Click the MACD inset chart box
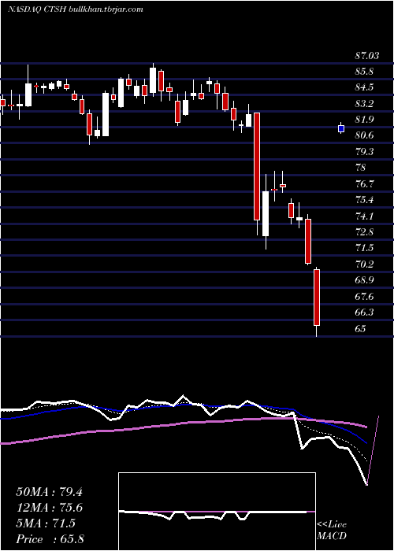The height and width of the screenshot is (551, 394). pyautogui.click(x=217, y=512)
